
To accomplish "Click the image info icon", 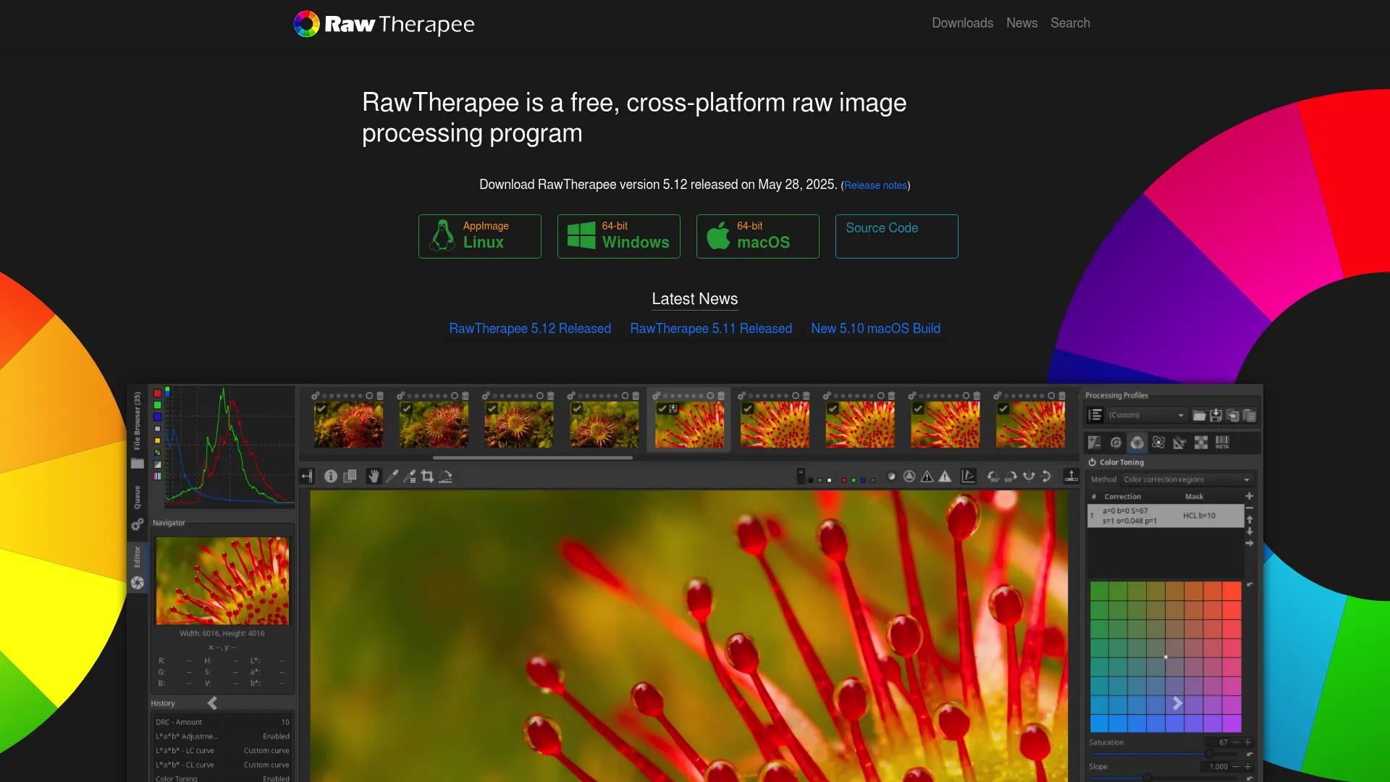I will pos(331,476).
